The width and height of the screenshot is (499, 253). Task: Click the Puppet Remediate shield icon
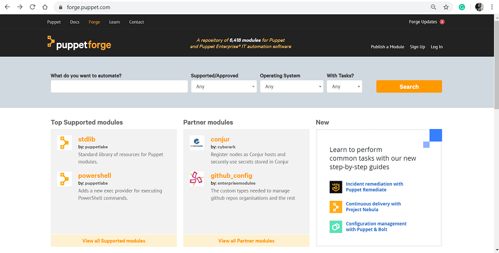pos(336,187)
